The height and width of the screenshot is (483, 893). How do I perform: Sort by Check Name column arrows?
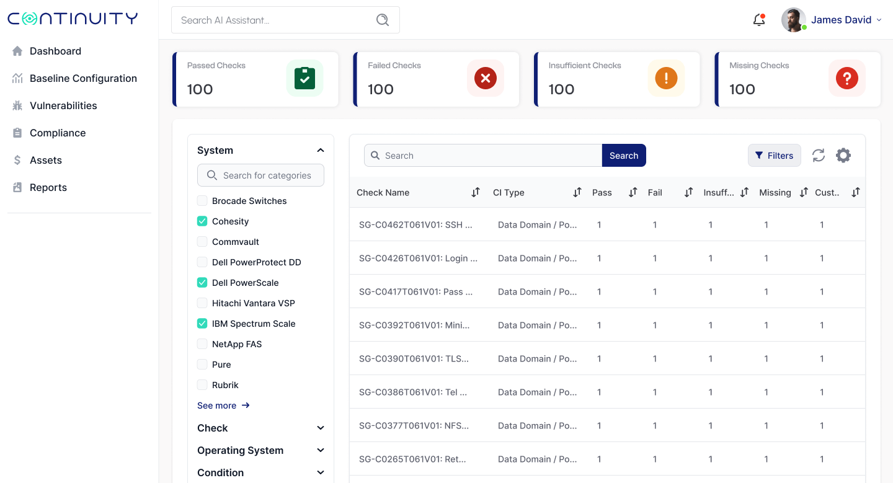[476, 192]
